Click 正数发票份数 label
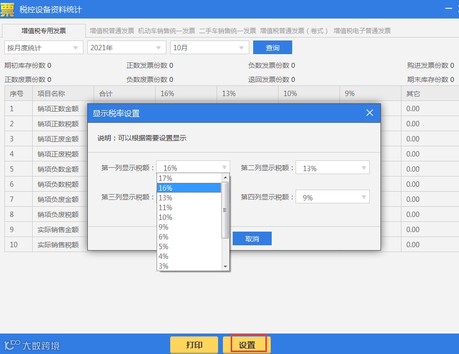 tap(147, 65)
